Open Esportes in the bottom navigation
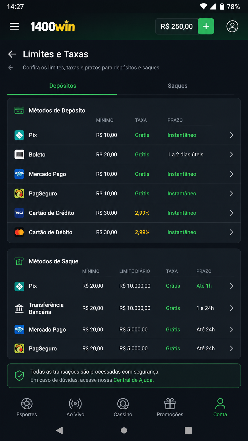 pyautogui.click(x=27, y=408)
